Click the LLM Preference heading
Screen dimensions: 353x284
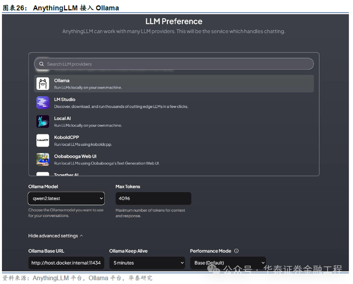(174, 21)
